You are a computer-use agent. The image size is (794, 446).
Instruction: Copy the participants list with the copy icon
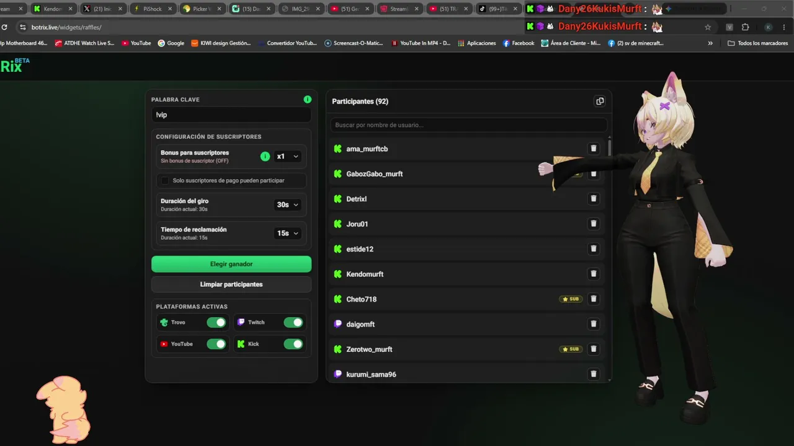point(600,101)
